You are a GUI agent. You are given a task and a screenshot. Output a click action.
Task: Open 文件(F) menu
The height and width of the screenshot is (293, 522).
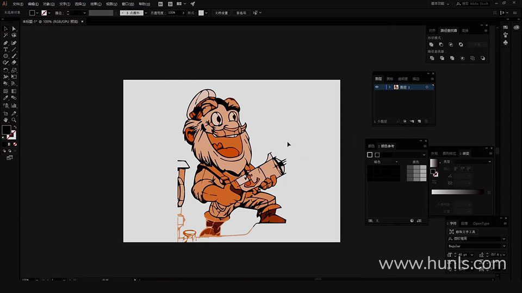tap(17, 4)
